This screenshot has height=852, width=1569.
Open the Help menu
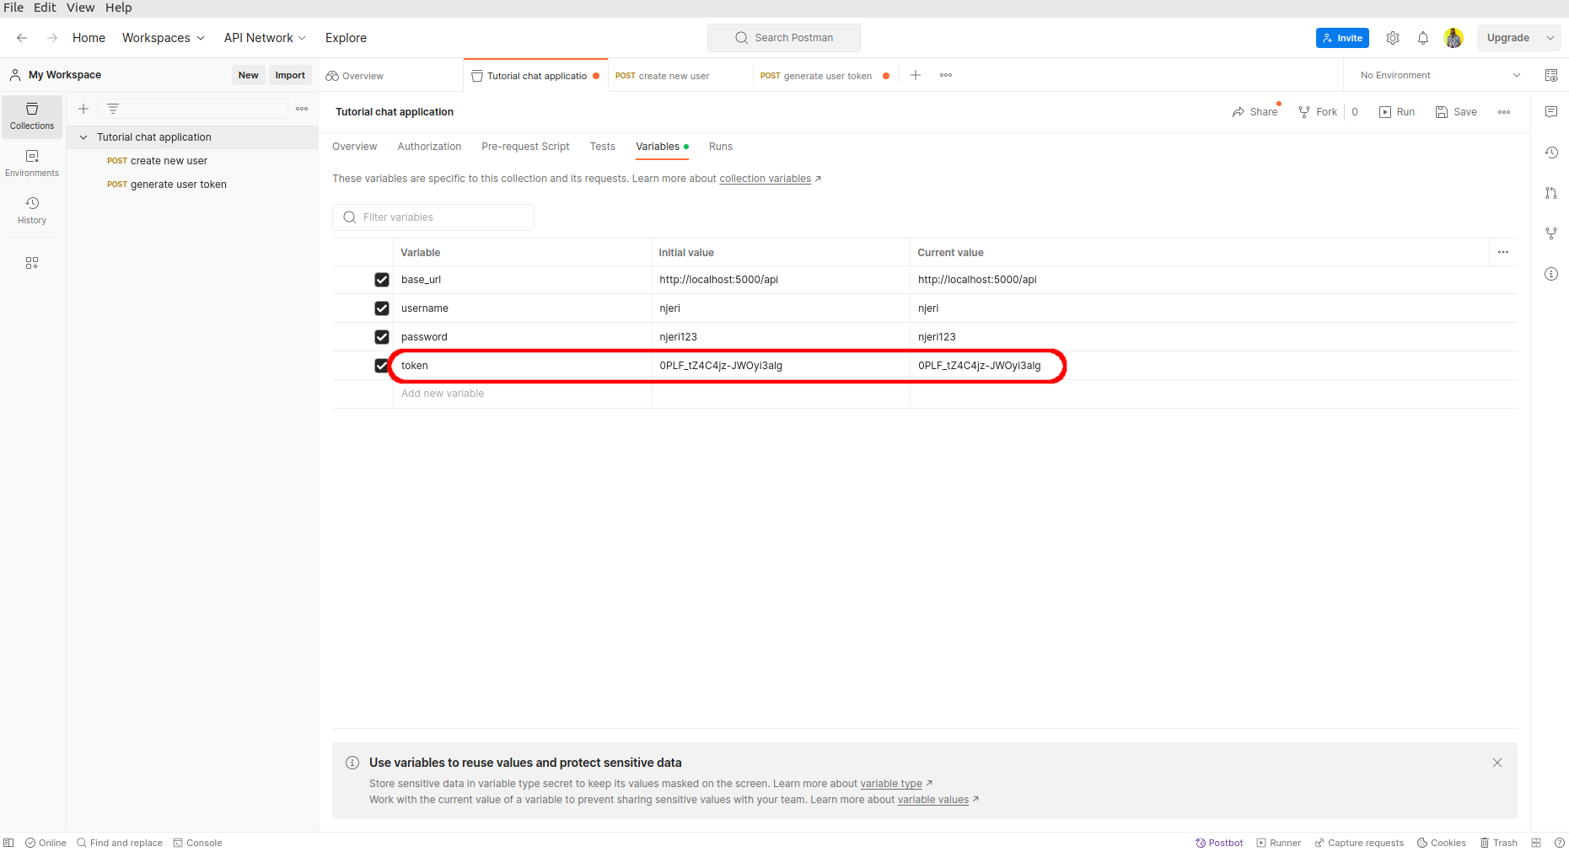(118, 8)
